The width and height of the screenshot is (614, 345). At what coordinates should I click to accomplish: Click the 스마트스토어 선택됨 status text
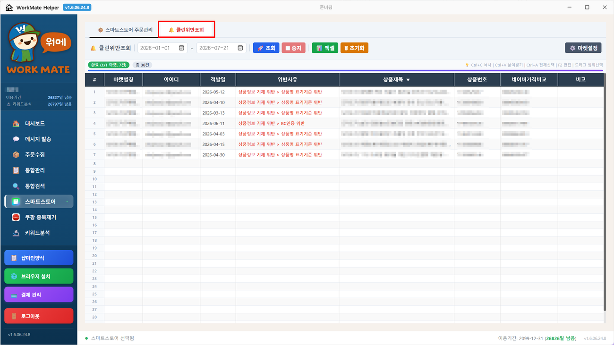tap(112, 338)
